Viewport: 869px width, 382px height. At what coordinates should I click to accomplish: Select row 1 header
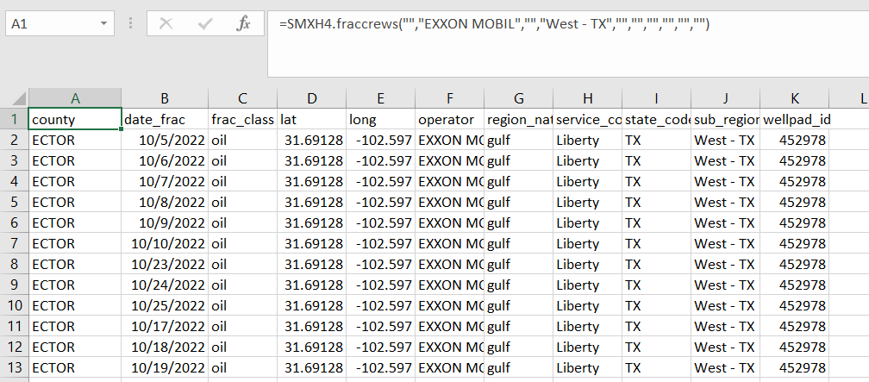[15, 119]
